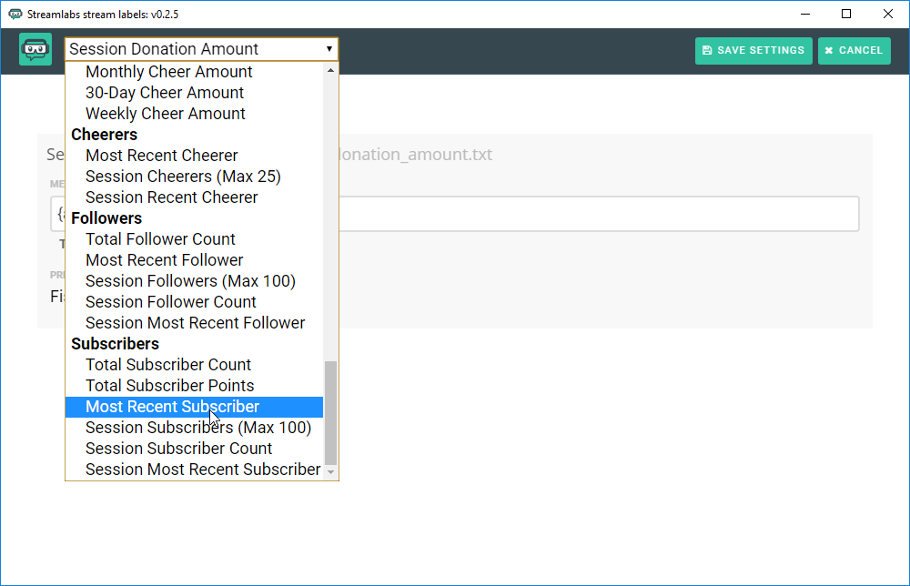Select Total Follower Count option

tap(194, 239)
